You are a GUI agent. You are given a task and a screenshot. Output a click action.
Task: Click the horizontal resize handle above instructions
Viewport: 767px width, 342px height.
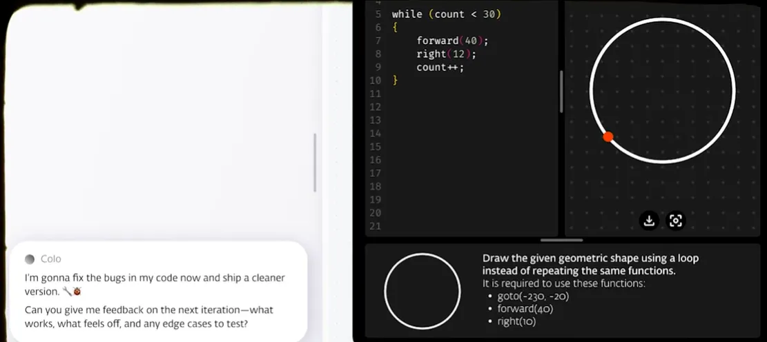click(x=561, y=240)
